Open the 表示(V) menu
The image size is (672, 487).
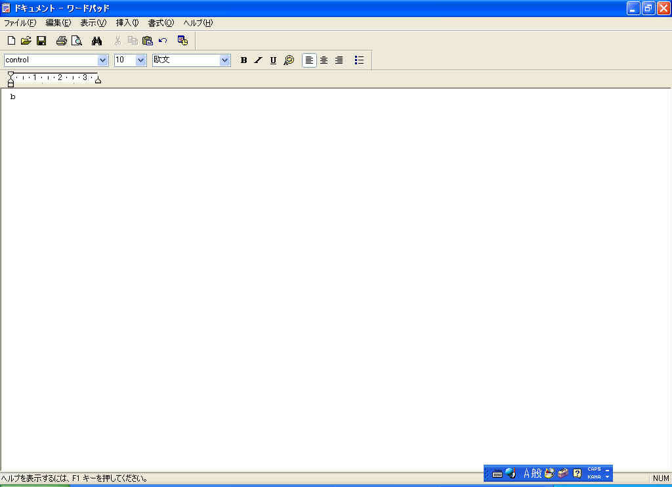pyautogui.click(x=93, y=23)
